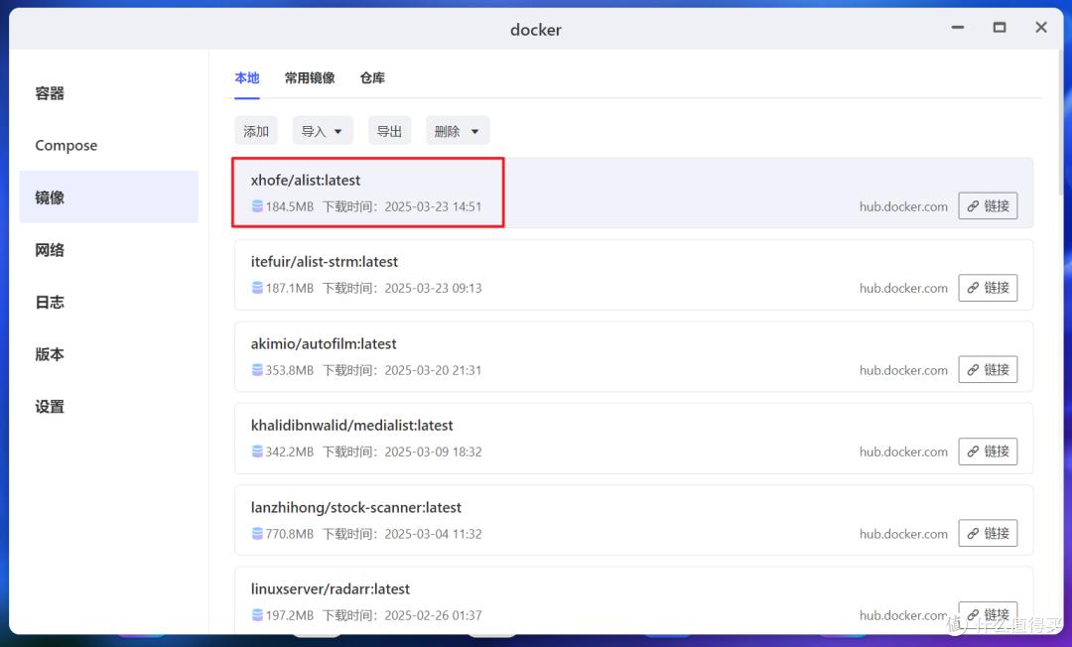Select khalidibnwalid/medialist:latest image name

pos(352,425)
